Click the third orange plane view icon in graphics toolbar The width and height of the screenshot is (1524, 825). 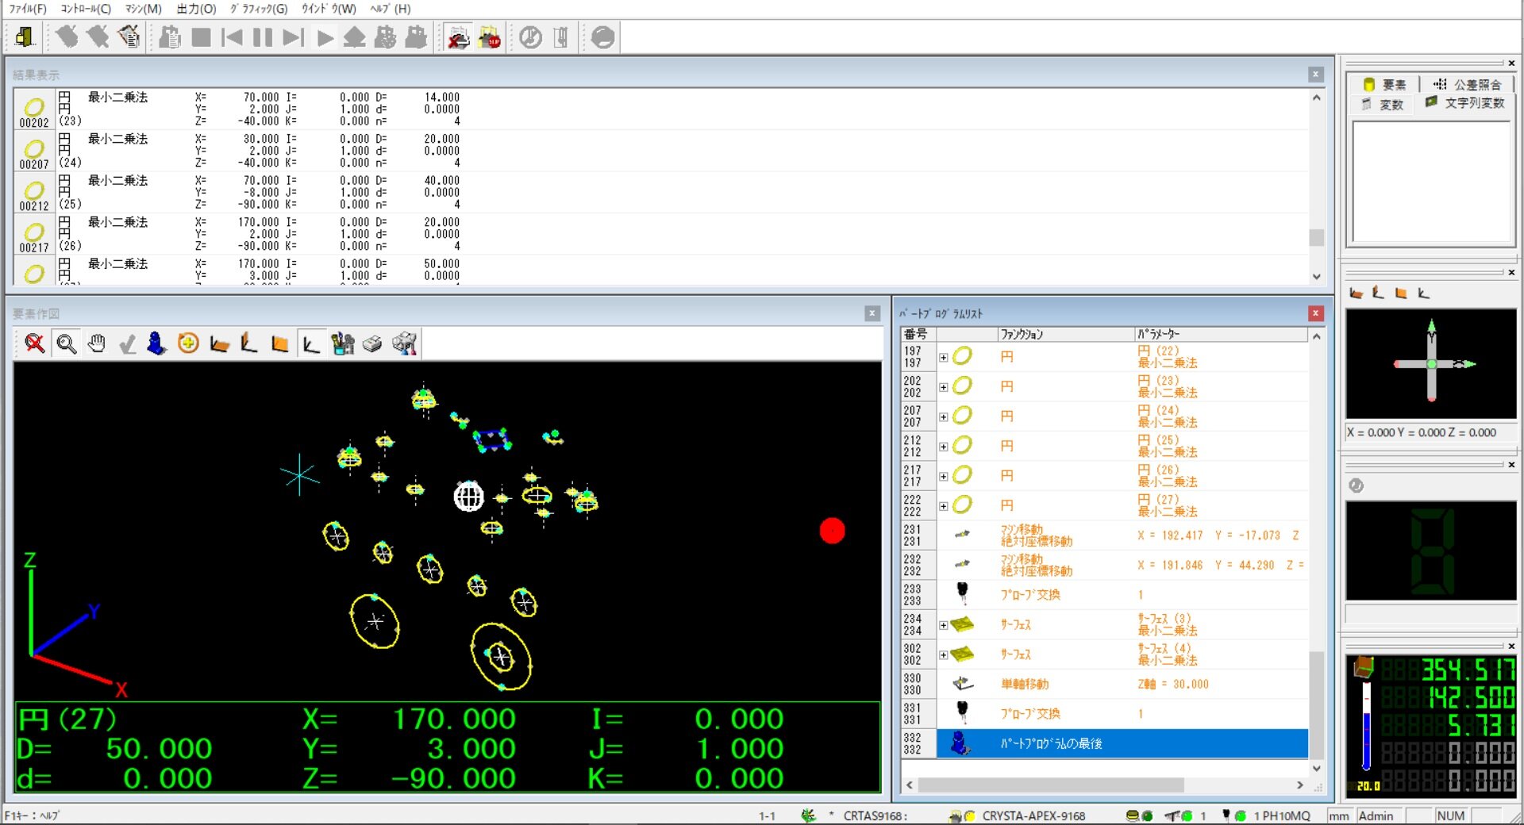coord(280,343)
